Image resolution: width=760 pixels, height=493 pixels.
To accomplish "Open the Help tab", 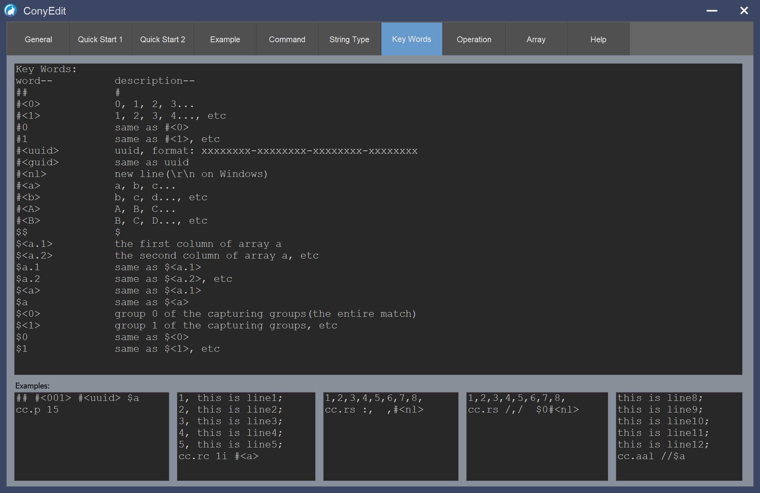I will 598,39.
